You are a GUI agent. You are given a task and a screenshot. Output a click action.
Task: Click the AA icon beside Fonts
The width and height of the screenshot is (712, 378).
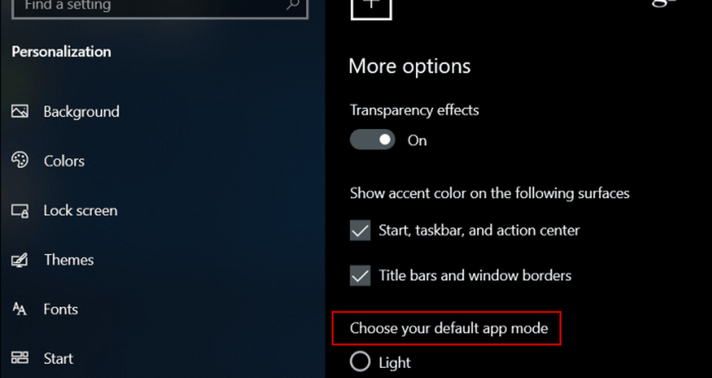click(x=19, y=309)
